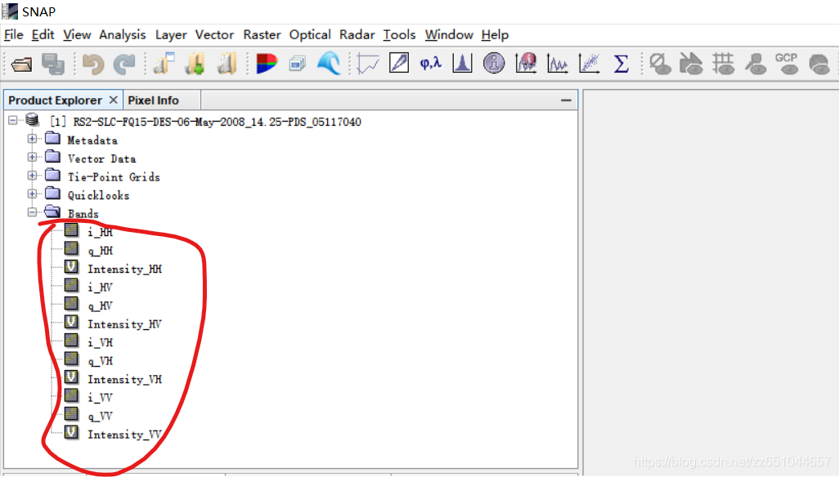This screenshot has height=477, width=839.
Task: Select the q_VV band
Action: (x=100, y=416)
